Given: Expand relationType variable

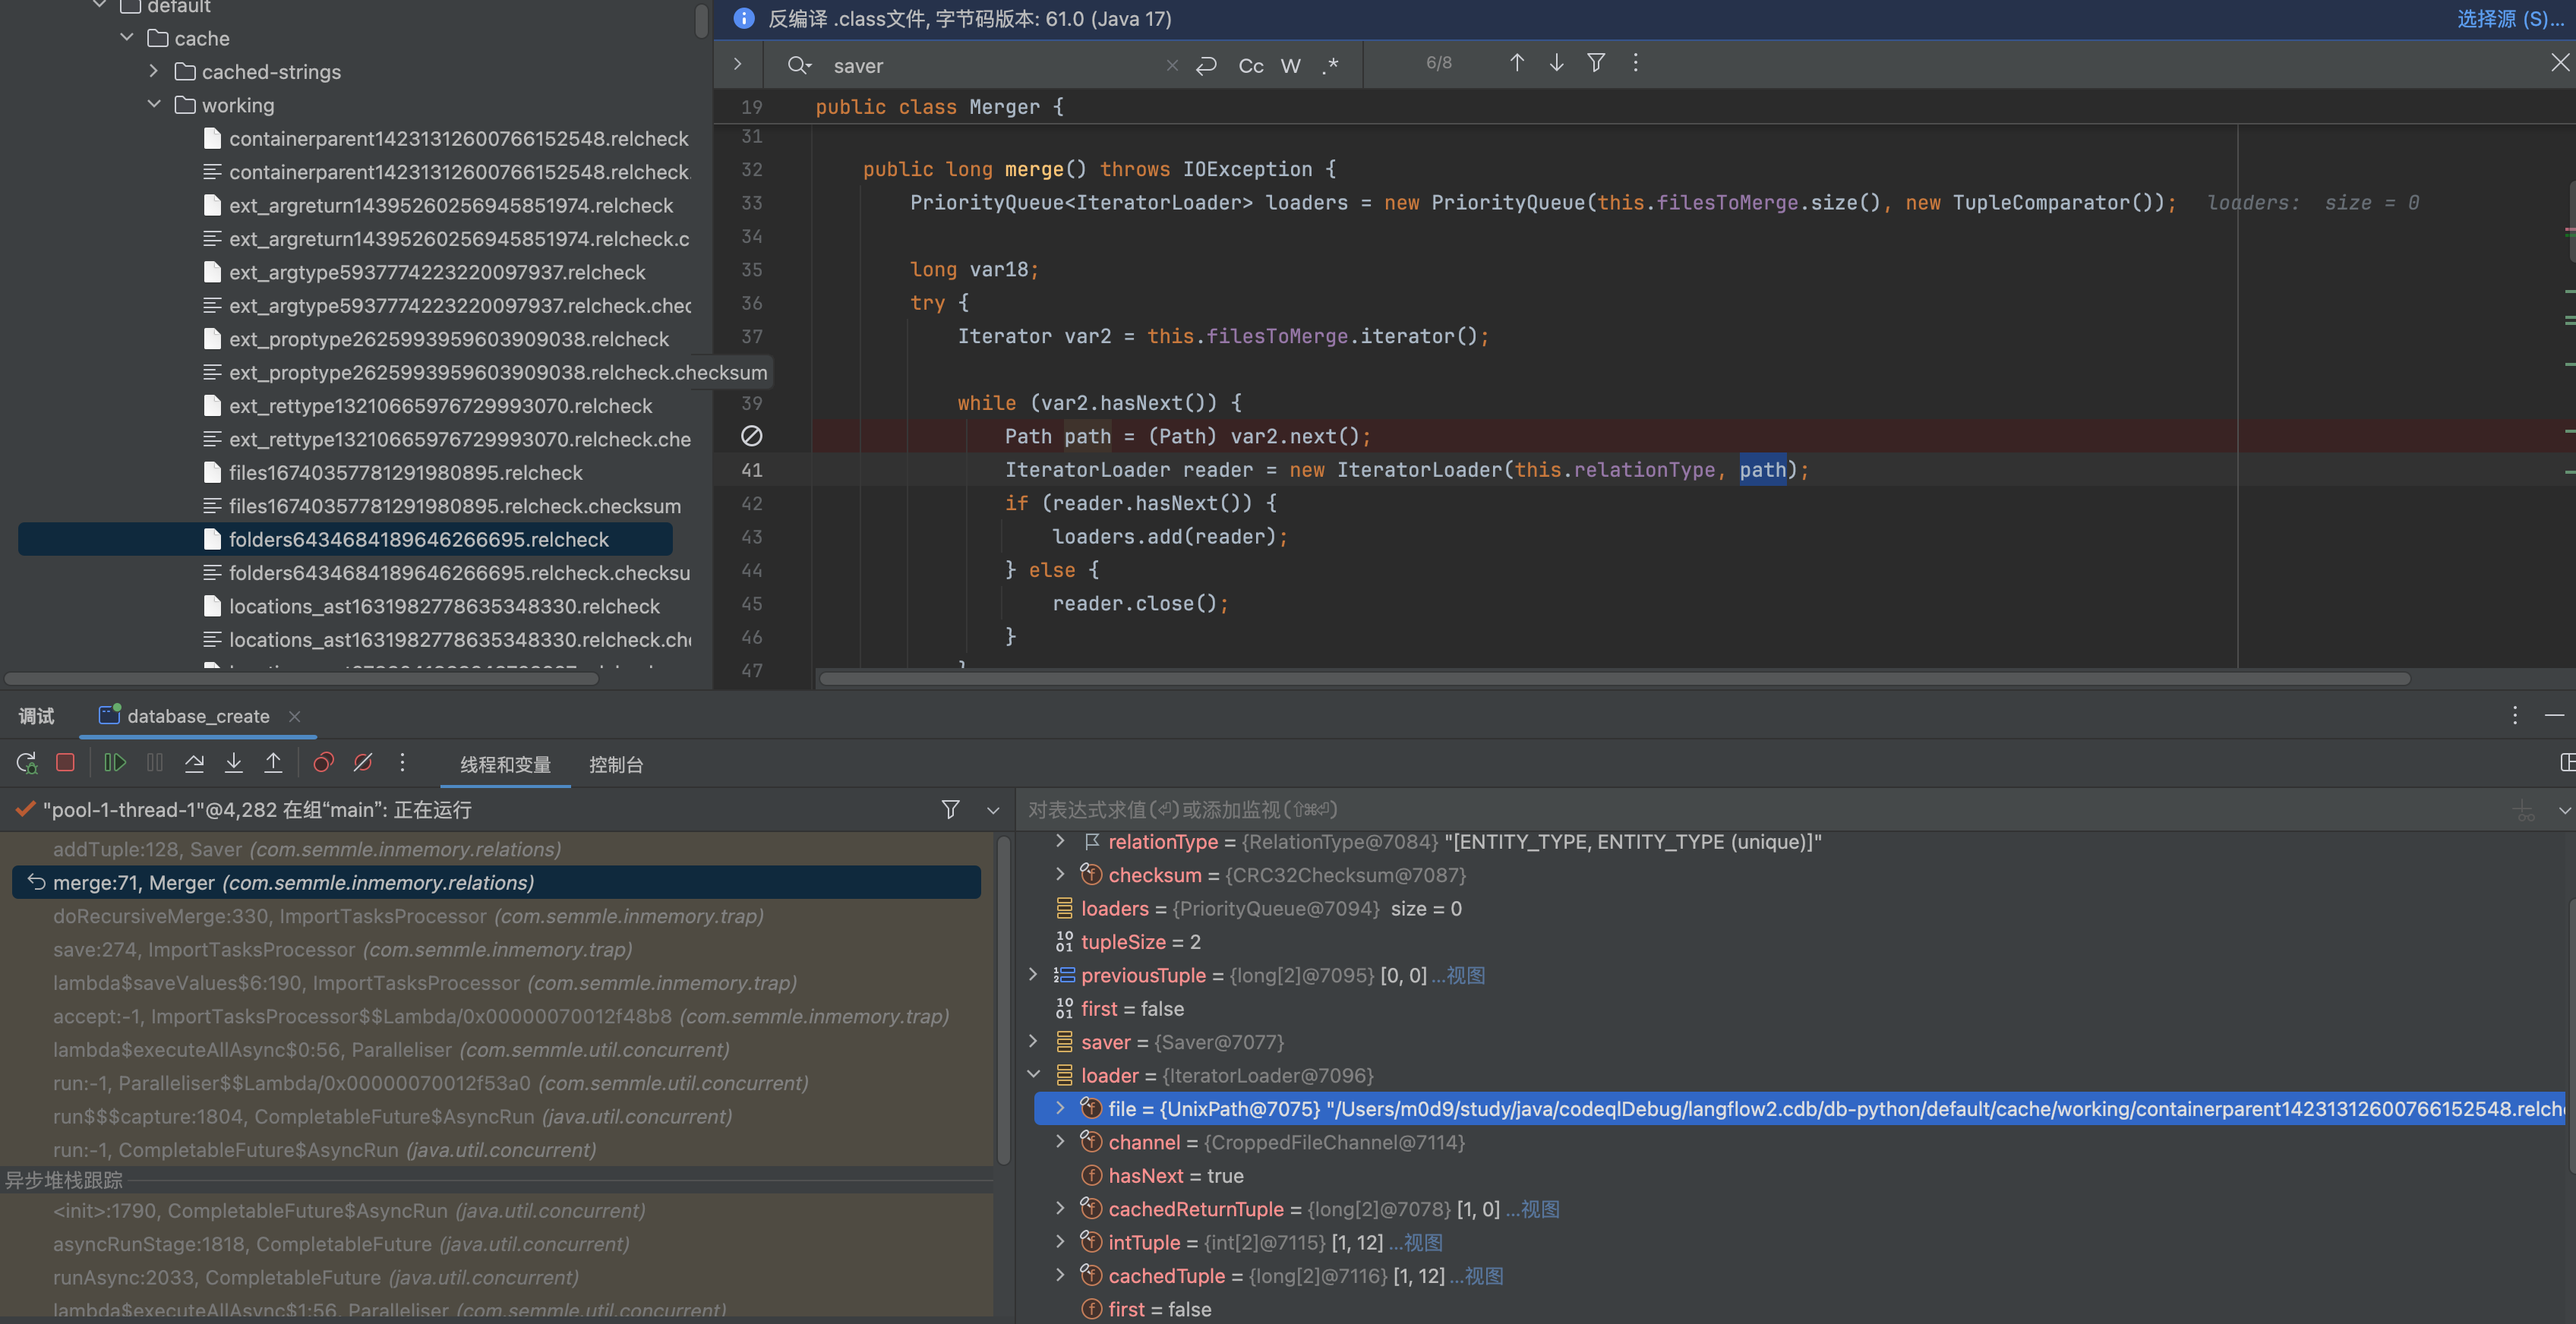Looking at the screenshot, I should tap(1060, 841).
